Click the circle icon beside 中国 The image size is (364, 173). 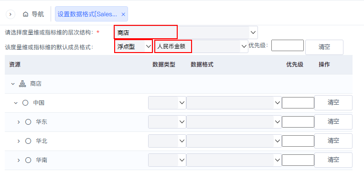coord(25,103)
